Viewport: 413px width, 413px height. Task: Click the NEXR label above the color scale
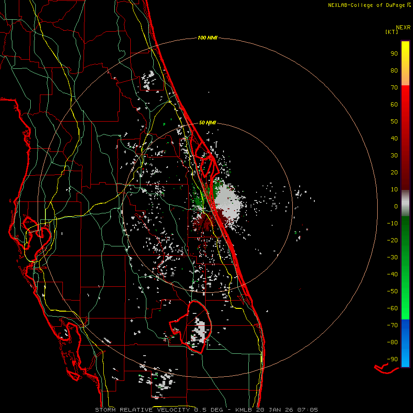403,28
